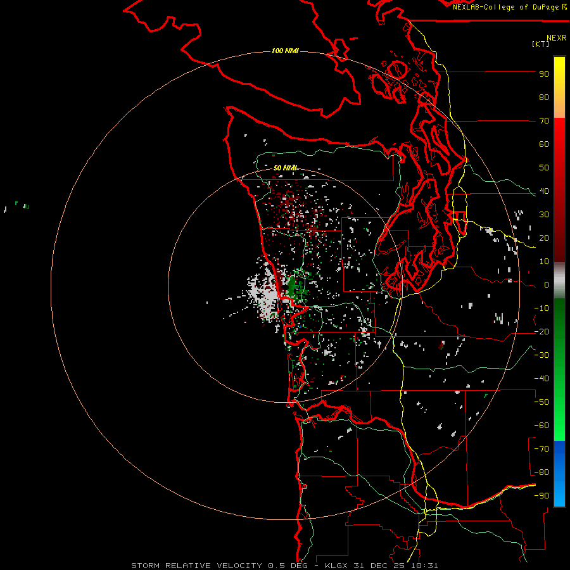Click the -90 value on the scale
The height and width of the screenshot is (570, 570).
541,496
